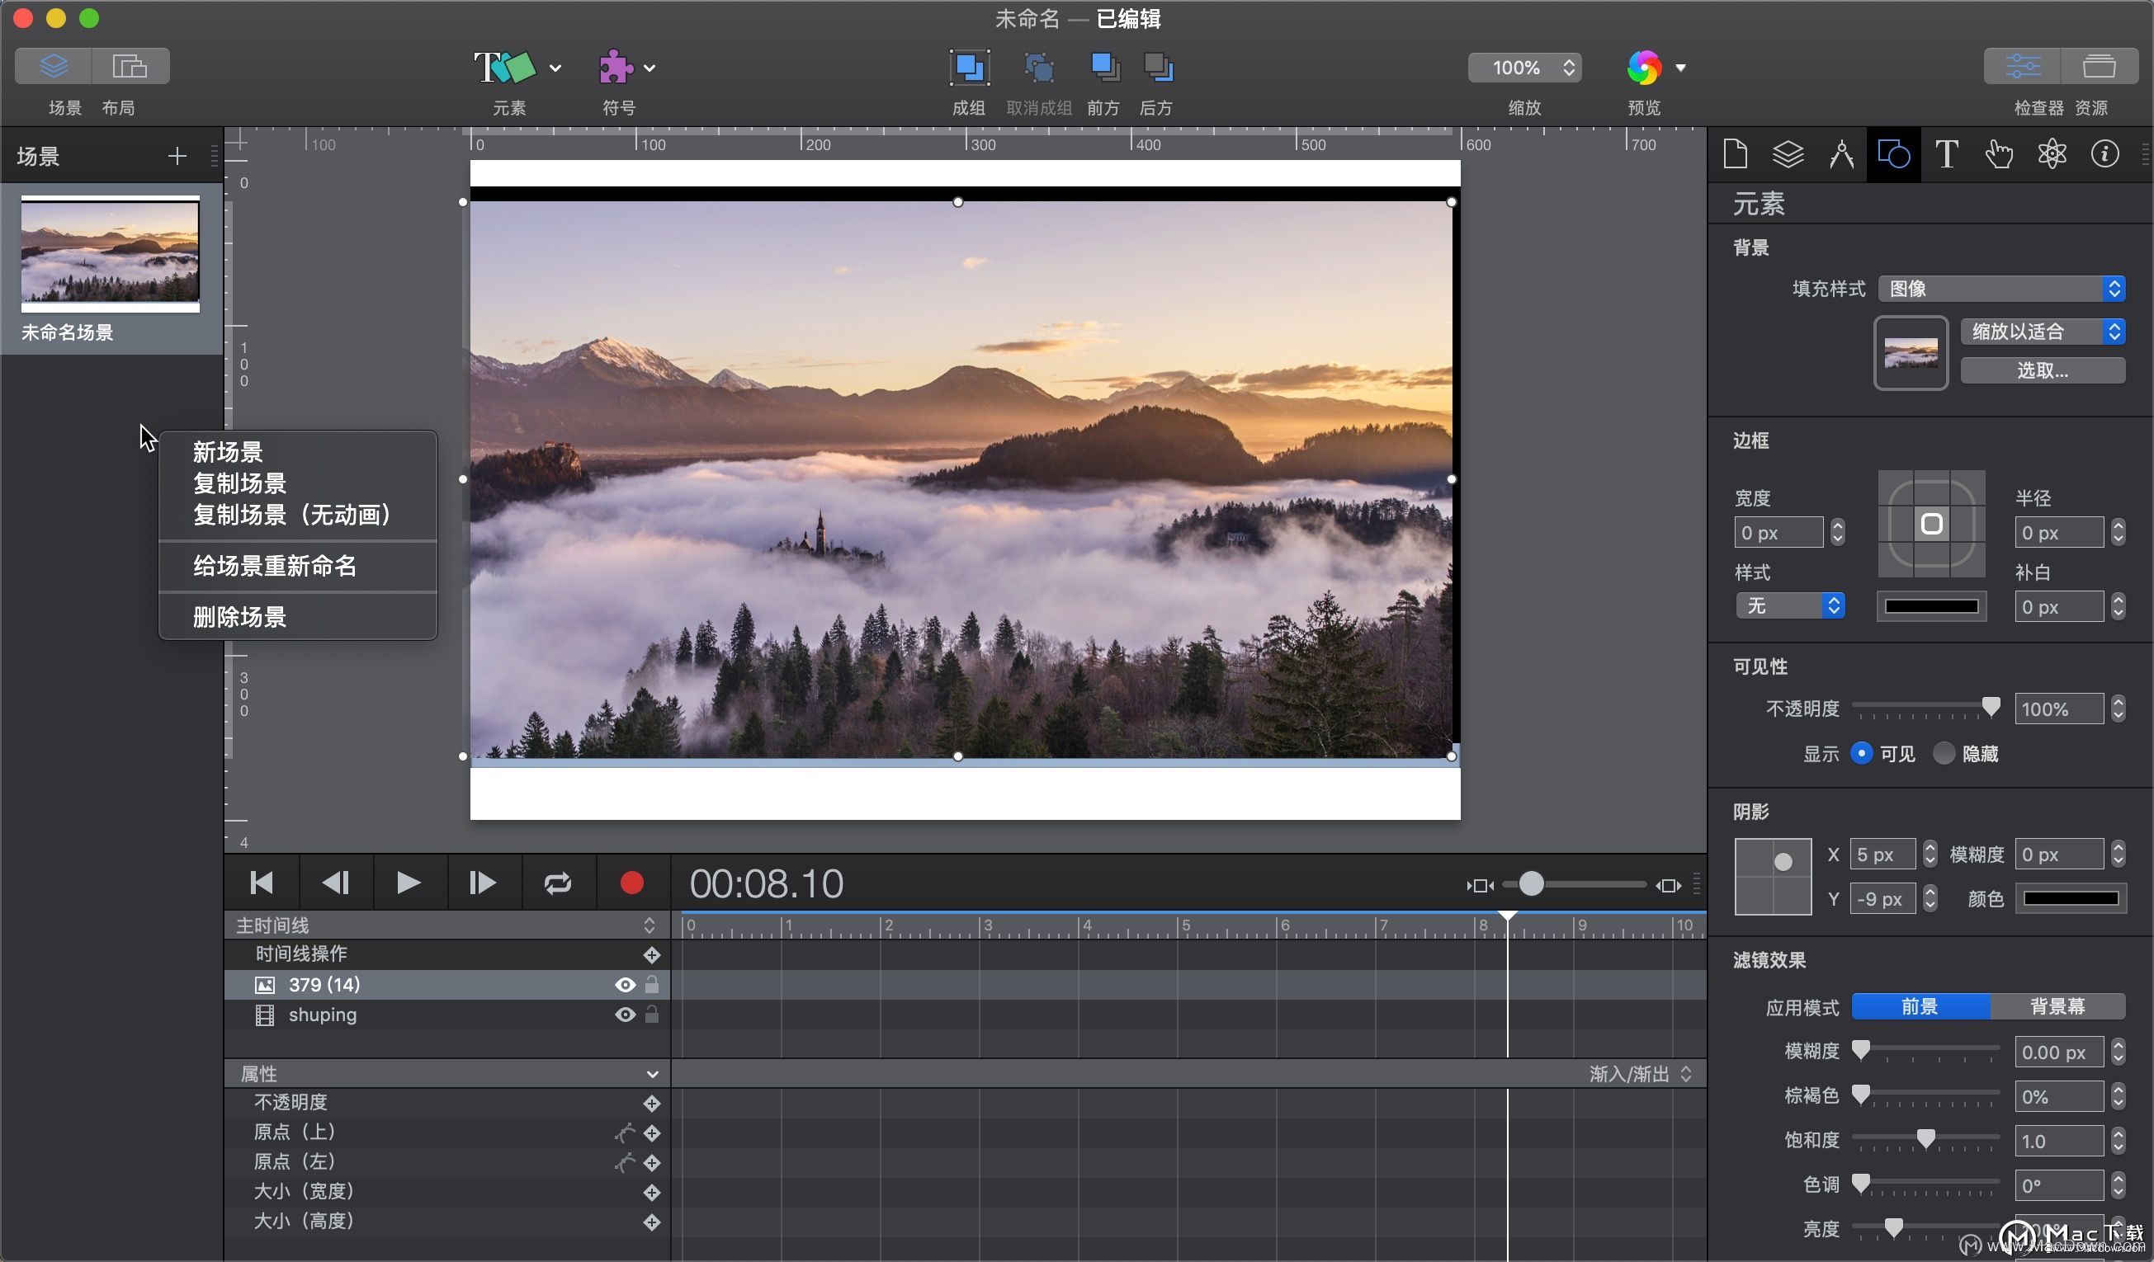Viewport: 2154px width, 1262px height.
Task: Open the Actions inspector hand icon
Action: pos(2000,154)
